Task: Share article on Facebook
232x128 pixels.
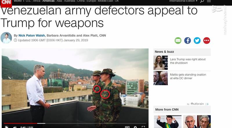Action: coord(187,40)
